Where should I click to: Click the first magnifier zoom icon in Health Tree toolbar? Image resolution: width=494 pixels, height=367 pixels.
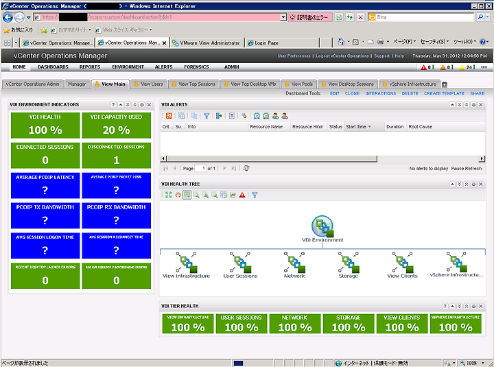click(x=196, y=195)
